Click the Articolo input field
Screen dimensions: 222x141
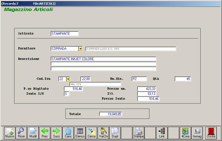point(65,34)
